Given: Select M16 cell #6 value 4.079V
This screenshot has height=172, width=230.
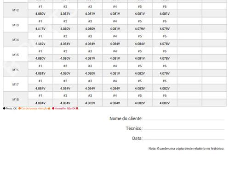Looking at the screenshot, I should point(165,73).
